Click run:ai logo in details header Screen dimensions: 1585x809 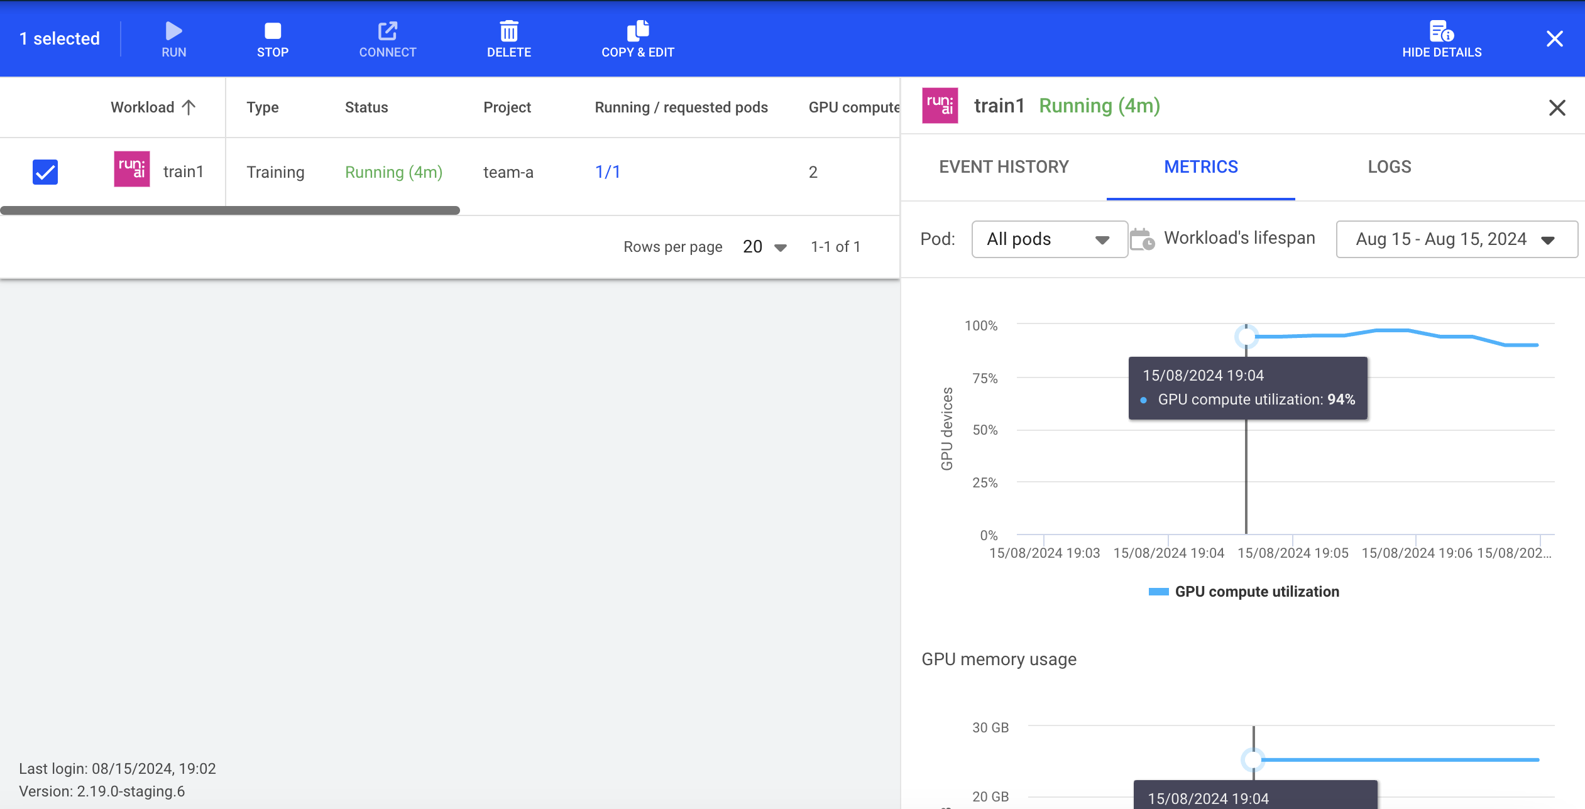coord(940,106)
